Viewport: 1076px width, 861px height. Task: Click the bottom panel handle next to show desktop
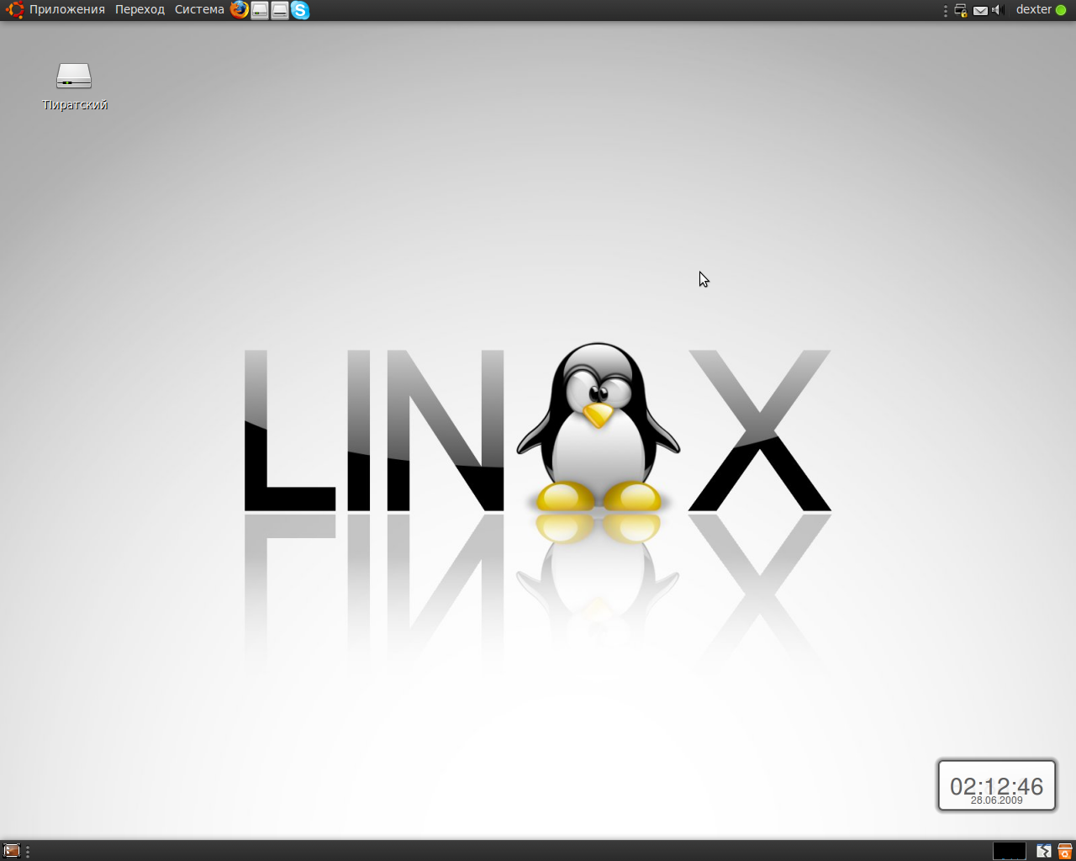(28, 851)
